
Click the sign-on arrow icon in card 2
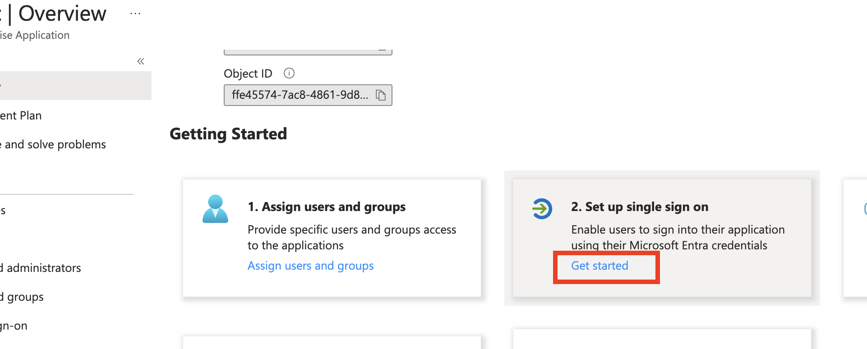click(542, 209)
